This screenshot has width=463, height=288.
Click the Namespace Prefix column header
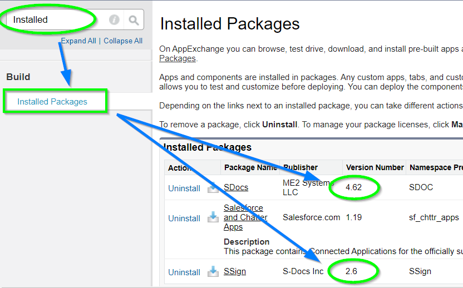436,167
